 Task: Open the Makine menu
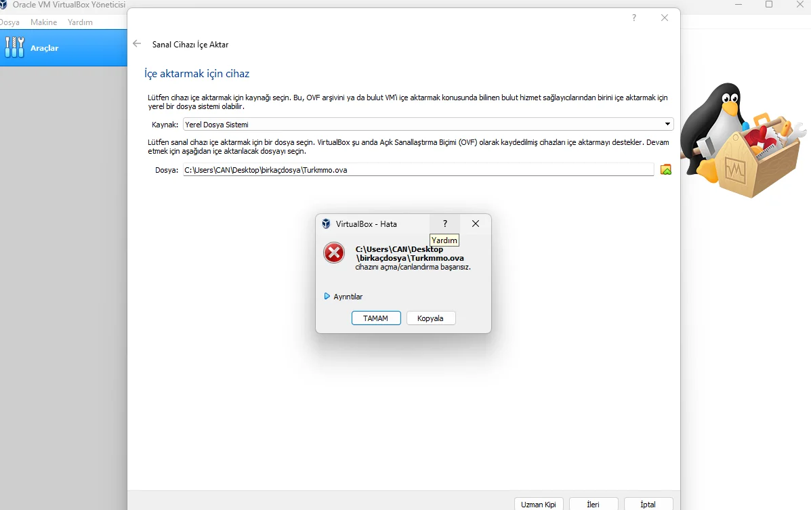44,22
